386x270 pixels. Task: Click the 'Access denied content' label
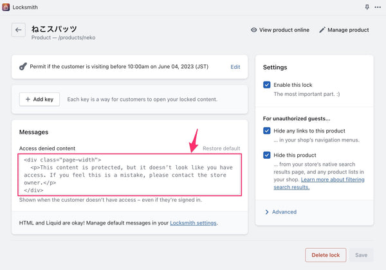point(47,148)
